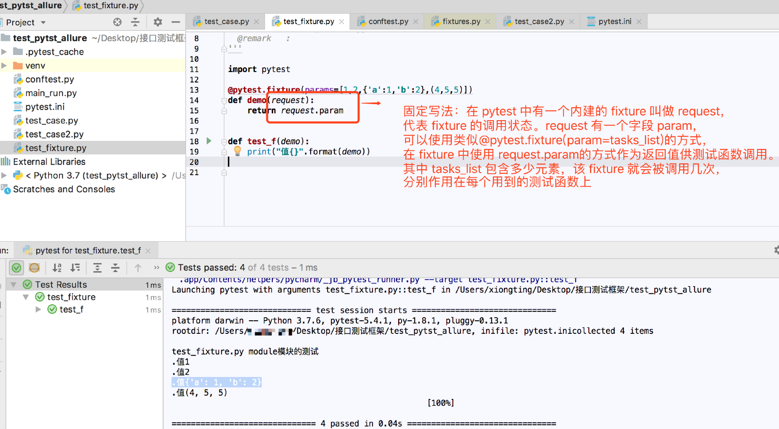Collapse all test results
Screen dimensions: 779x429
[115, 268]
